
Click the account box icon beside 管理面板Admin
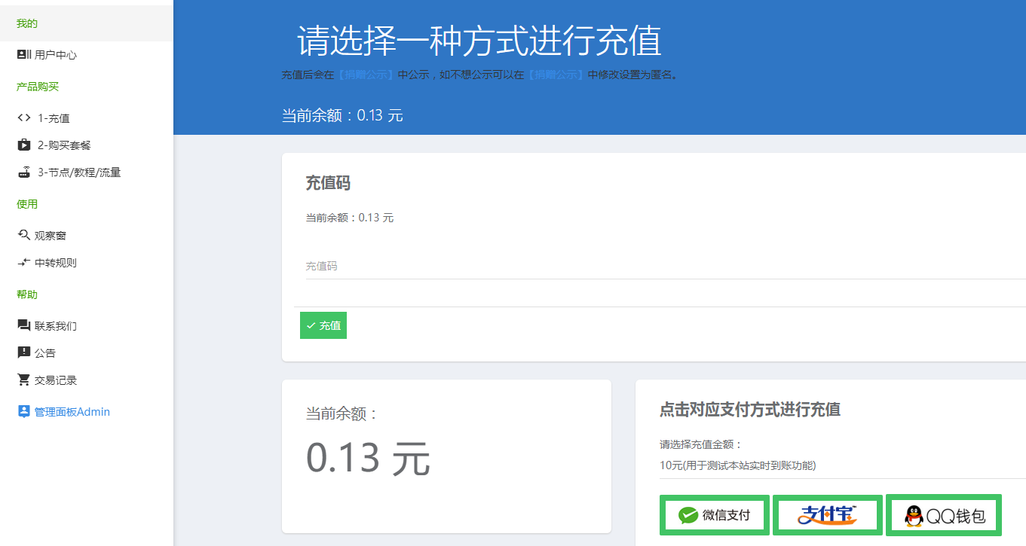(x=24, y=411)
